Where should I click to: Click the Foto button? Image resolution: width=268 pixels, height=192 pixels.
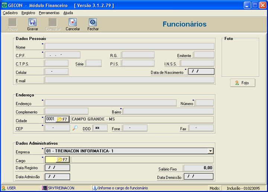pos(242,83)
